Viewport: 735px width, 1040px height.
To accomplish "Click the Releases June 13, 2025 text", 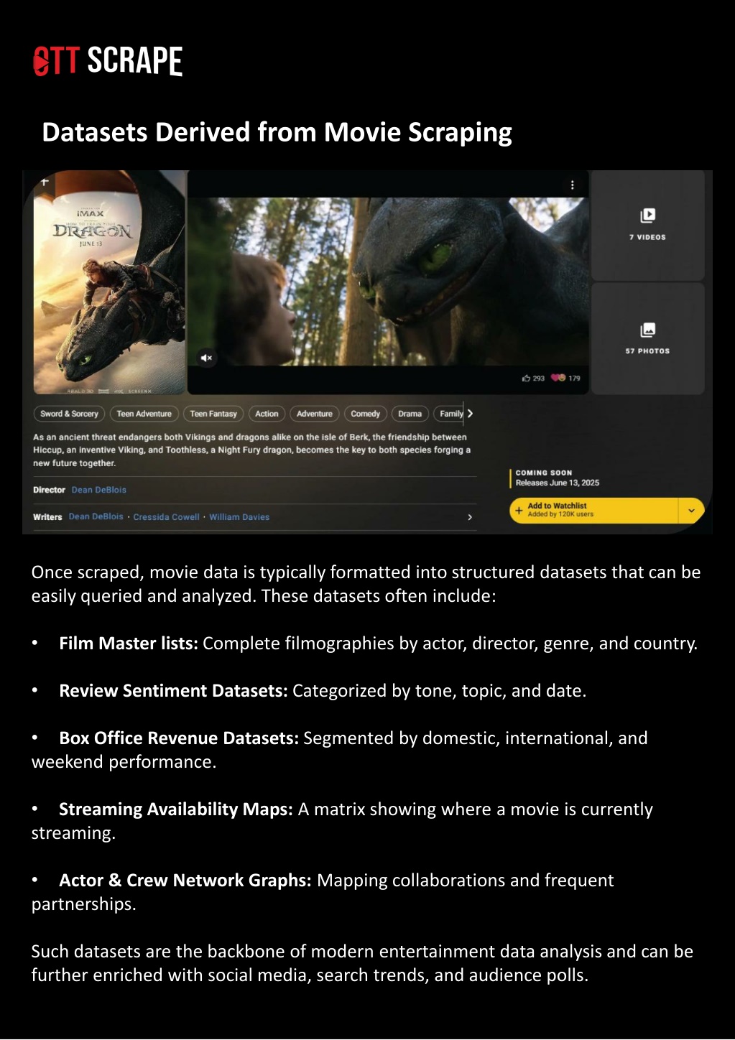I will tap(558, 483).
